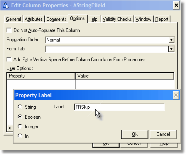Click the application icon in the title bar
The image size is (186, 155).
click(6, 6)
